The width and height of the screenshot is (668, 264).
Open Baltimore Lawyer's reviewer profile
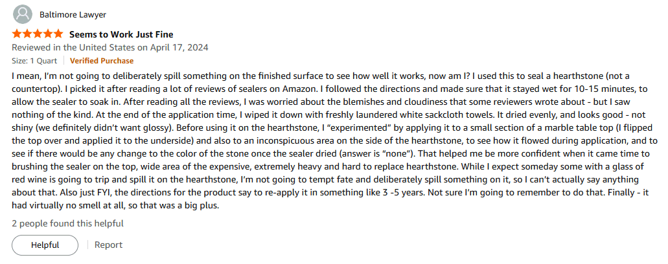click(x=73, y=14)
